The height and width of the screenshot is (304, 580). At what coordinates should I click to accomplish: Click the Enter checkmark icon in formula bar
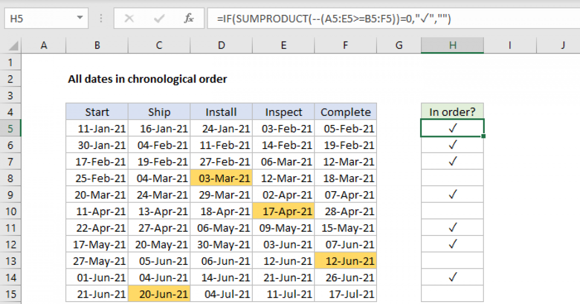pos(159,18)
